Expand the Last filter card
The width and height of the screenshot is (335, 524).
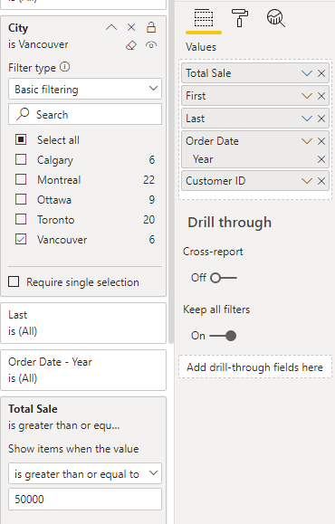tap(83, 323)
